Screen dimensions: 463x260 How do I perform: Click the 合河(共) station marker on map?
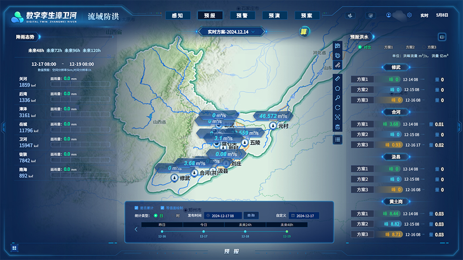tap(194, 173)
